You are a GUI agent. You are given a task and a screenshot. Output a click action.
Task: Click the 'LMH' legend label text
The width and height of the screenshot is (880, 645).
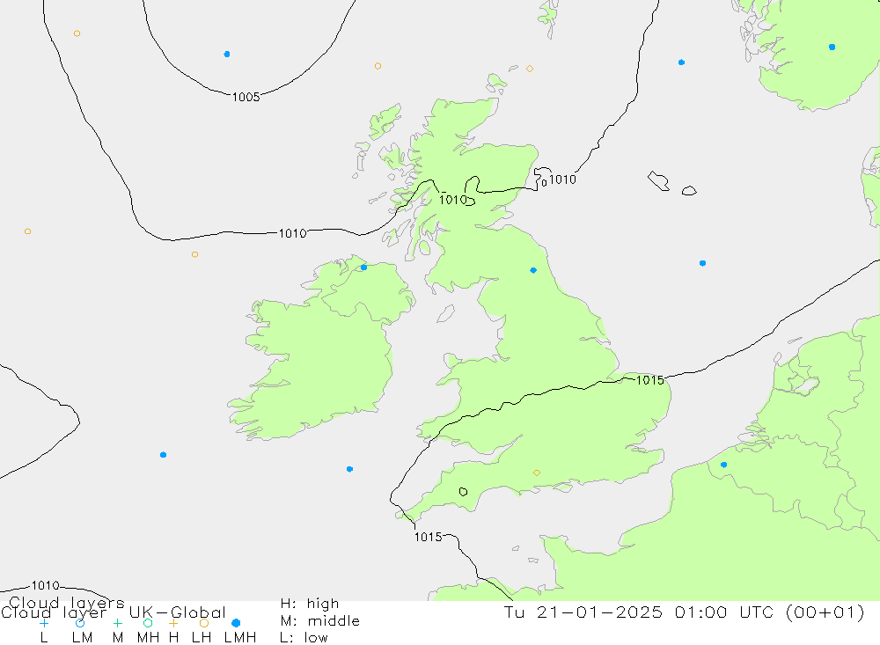click(240, 638)
